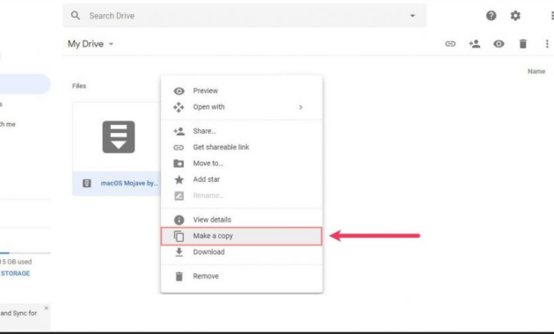Click the Remove trash toolbar icon
Viewport: 554px width, 334px height.
[x=523, y=44]
